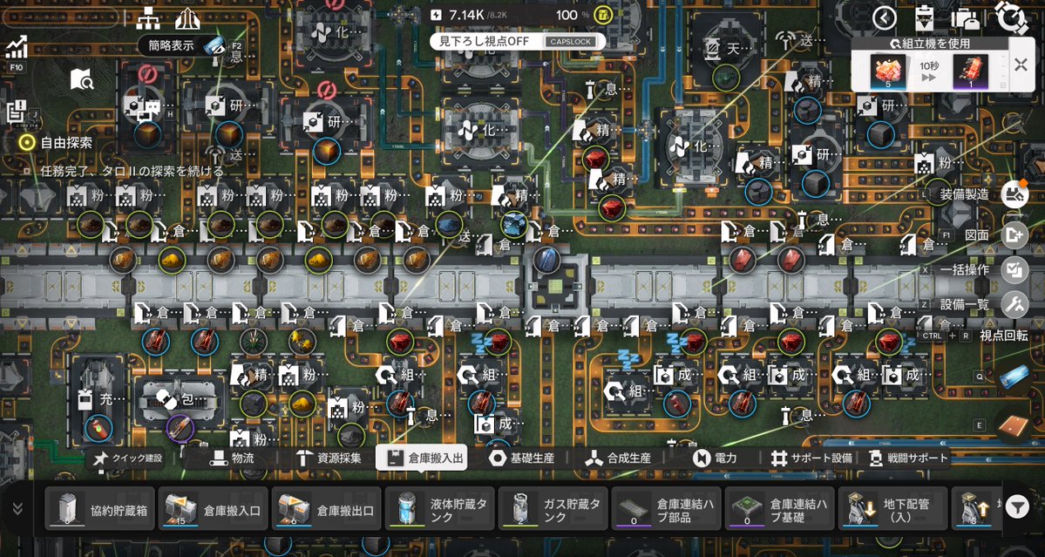Open the task notification document icon

(x=16, y=112)
